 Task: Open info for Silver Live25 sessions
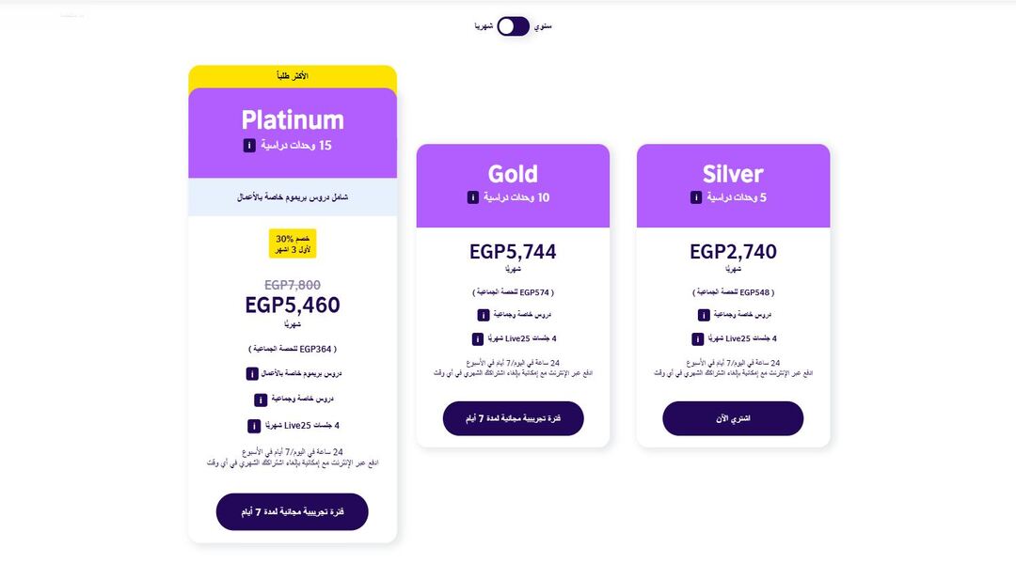[698, 339]
